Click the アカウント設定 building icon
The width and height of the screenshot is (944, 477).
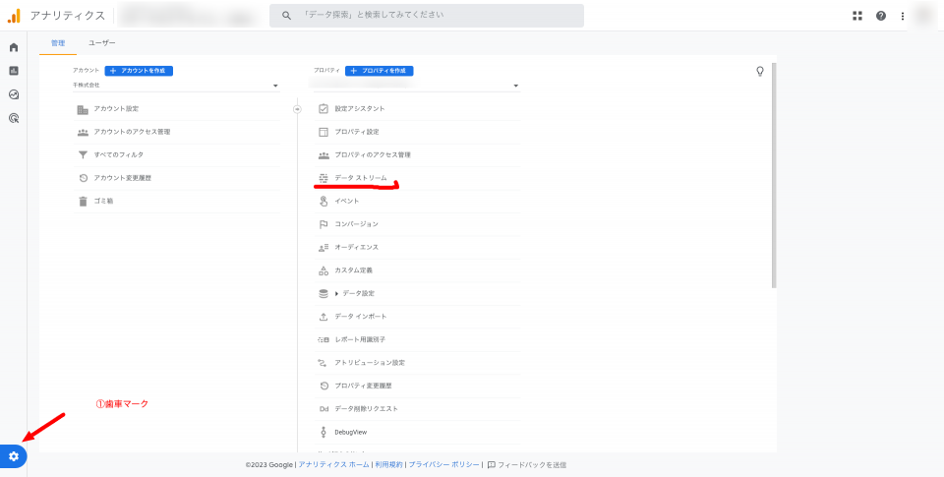(x=83, y=109)
